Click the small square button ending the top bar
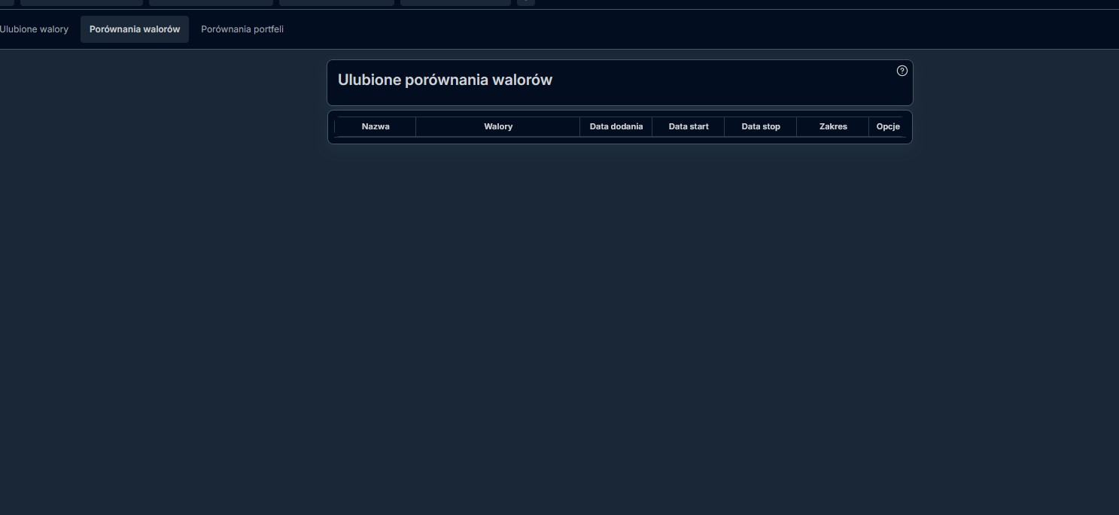This screenshot has width=1119, height=515. (526, 2)
